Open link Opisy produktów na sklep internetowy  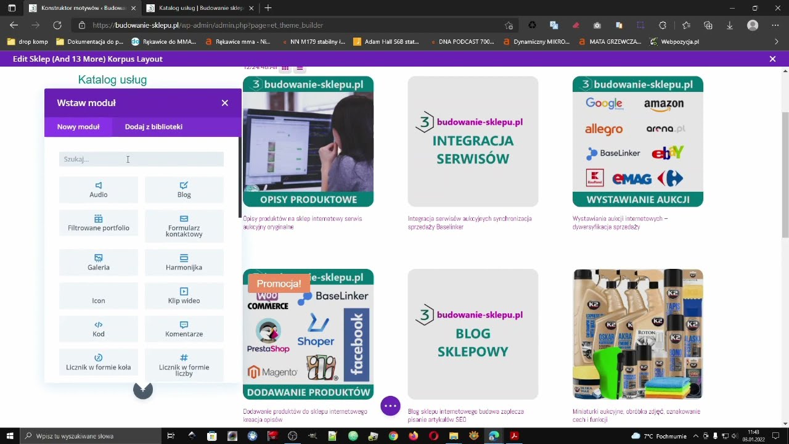pos(303,223)
